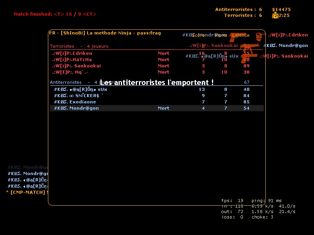Click the 'ping: 91 ms' net graph readout
This screenshot has height=235, width=314.
(x=267, y=201)
